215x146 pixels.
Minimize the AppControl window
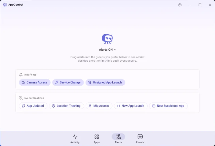tap(190, 5)
